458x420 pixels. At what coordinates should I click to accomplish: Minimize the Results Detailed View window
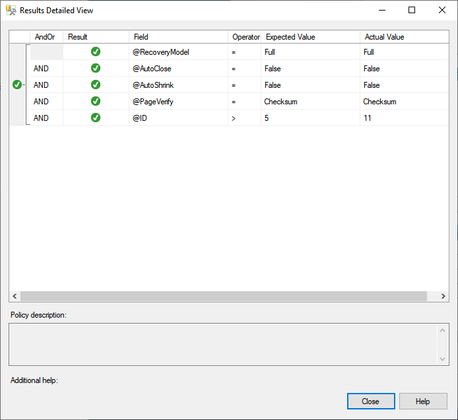pyautogui.click(x=382, y=10)
